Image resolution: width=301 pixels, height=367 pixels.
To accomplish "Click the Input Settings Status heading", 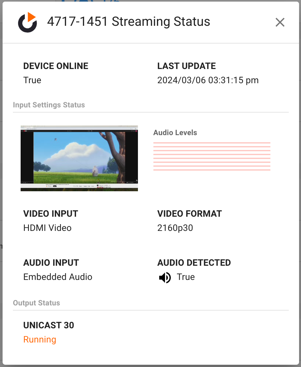I will tap(49, 105).
